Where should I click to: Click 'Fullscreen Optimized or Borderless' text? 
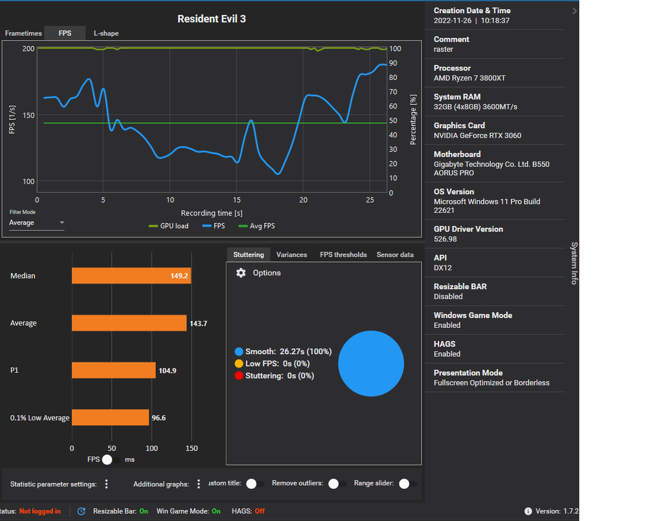(x=491, y=383)
